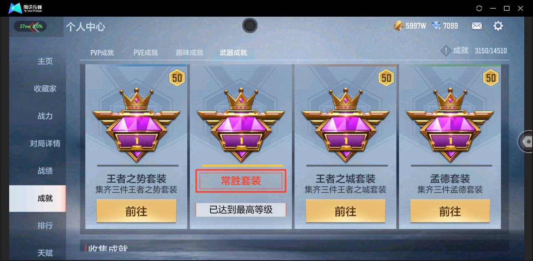Switch to the PVE成就 tab
The width and height of the screenshot is (533, 261).
coord(146,53)
